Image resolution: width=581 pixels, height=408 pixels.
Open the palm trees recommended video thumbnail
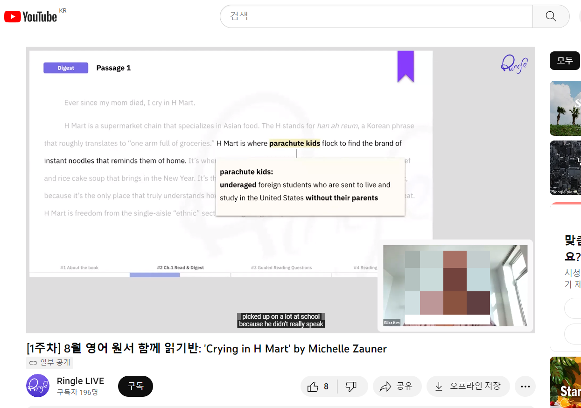pos(565,108)
